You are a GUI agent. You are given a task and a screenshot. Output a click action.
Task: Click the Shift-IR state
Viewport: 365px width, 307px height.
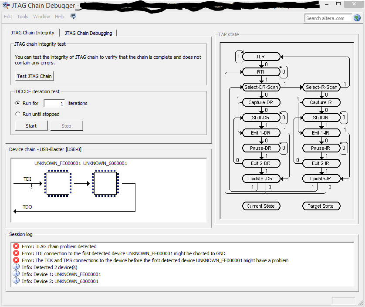click(x=321, y=118)
